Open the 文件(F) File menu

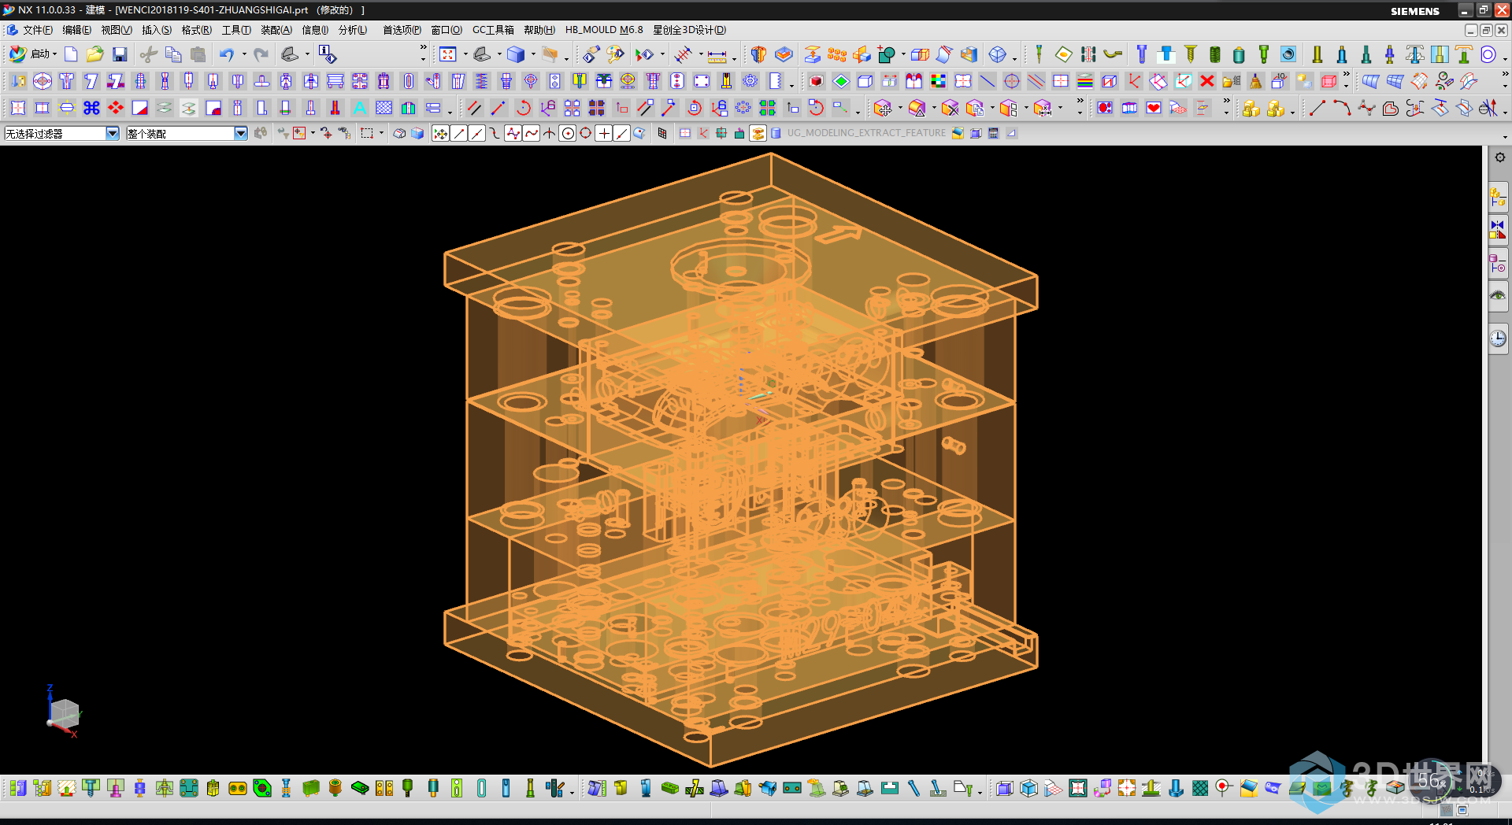coord(38,30)
